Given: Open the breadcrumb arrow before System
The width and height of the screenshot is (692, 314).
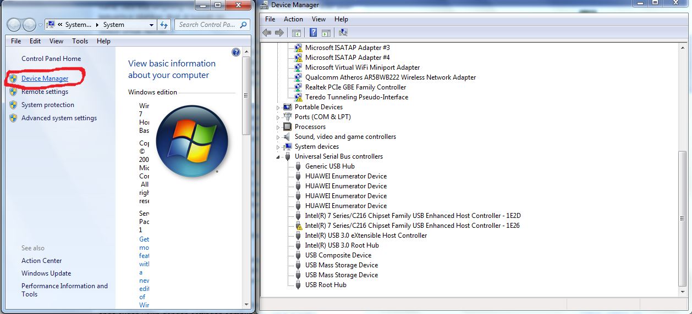Looking at the screenshot, I should pos(98,25).
